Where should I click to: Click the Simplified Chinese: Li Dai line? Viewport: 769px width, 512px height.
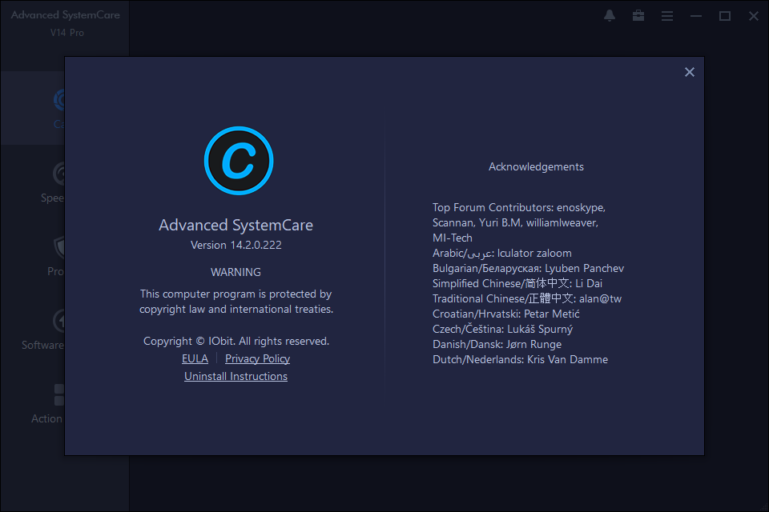pyautogui.click(x=517, y=284)
